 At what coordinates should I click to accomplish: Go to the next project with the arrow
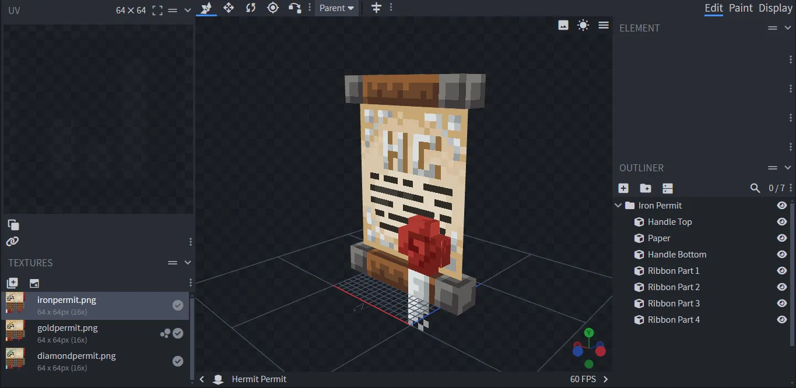[605, 379]
